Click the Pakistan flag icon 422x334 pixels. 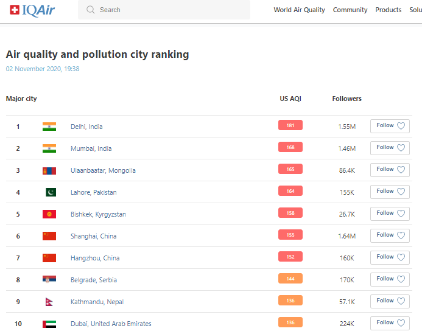pos(50,192)
